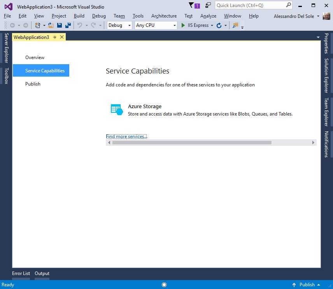Open the Team menu
Viewport: 333px width, 289px height.
tap(119, 16)
